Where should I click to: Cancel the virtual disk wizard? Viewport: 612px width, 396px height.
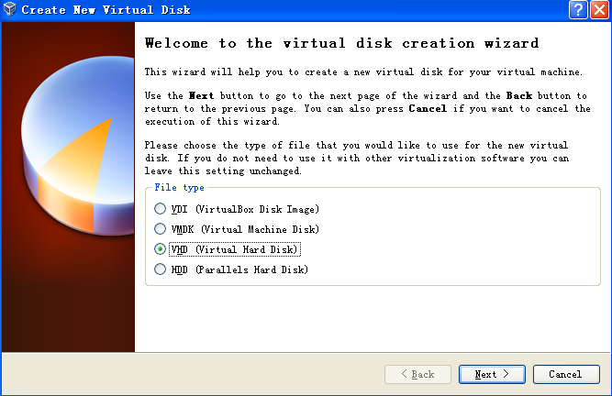566,374
